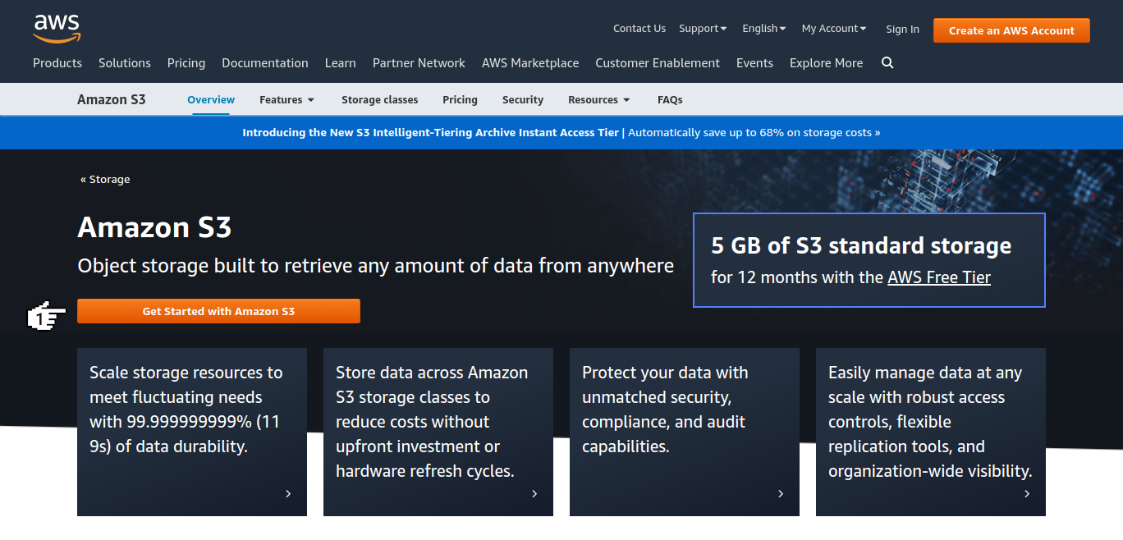Open the Products menu
This screenshot has height=540, width=1123.
click(x=57, y=63)
